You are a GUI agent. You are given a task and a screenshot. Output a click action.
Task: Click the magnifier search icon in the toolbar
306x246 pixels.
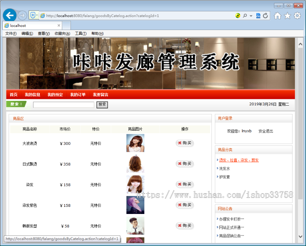(x=244, y=15)
